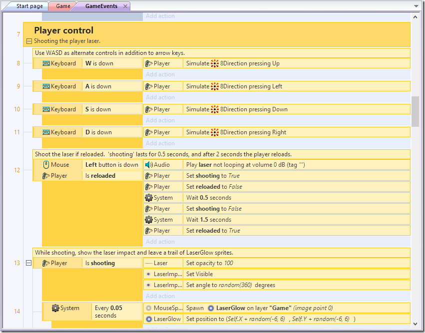Switch to the Start page tab
425x333 pixels.
(x=29, y=6)
